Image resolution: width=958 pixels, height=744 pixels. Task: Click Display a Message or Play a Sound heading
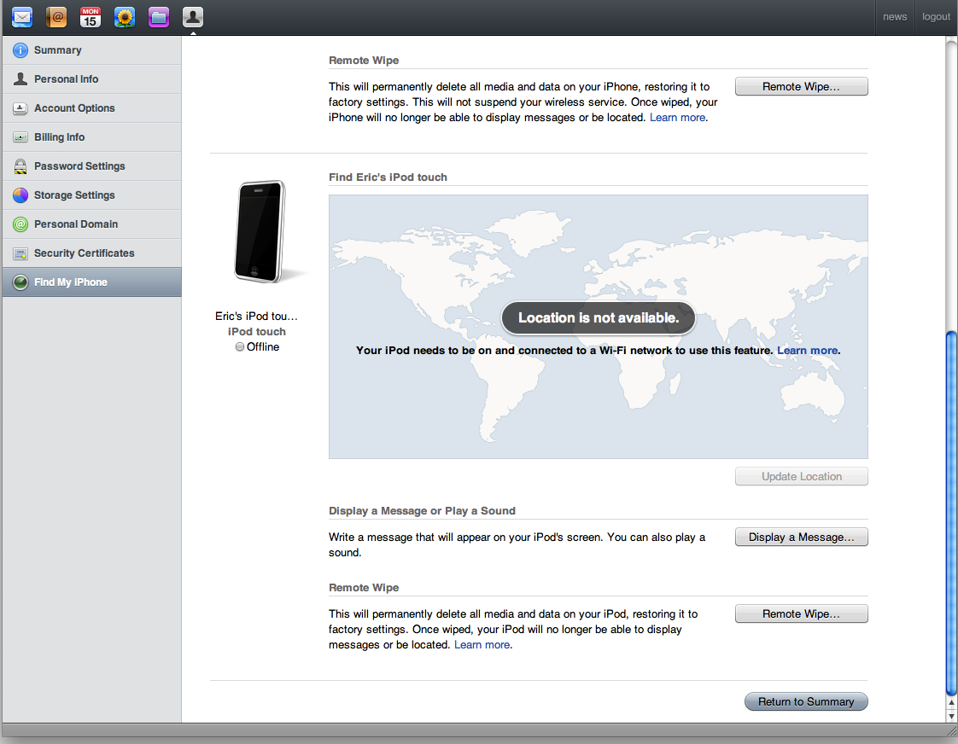(x=422, y=511)
